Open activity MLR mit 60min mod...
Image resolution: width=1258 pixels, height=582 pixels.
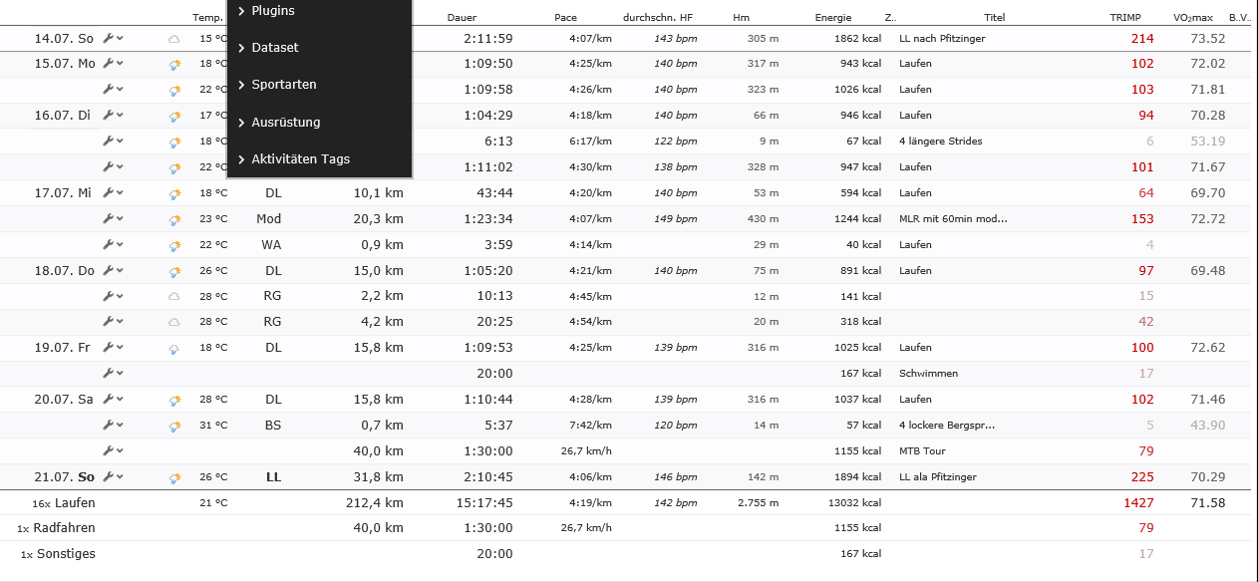point(952,218)
